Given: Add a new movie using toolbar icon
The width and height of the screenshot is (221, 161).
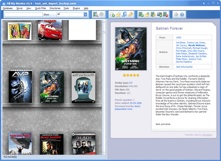Looking at the screenshot, I should tap(141, 14).
